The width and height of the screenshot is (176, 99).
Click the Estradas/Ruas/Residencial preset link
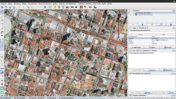[x=141, y=31]
